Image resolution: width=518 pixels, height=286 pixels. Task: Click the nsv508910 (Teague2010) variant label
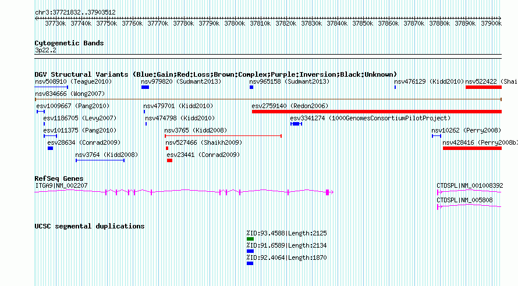pos(73,81)
